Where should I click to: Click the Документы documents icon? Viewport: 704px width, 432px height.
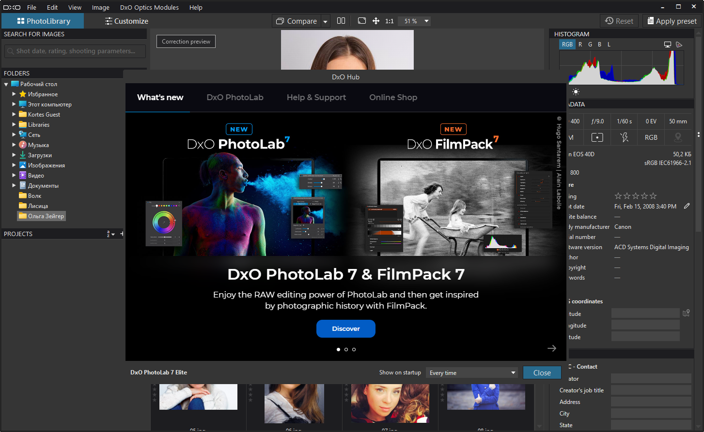[23, 185]
